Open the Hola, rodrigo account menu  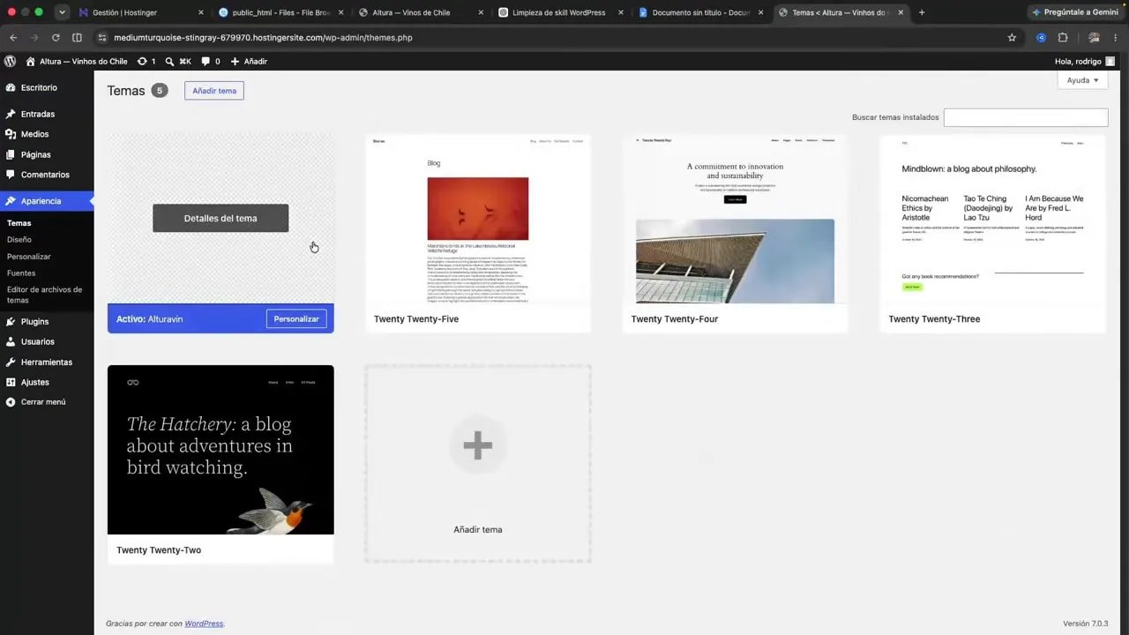[1085, 62]
